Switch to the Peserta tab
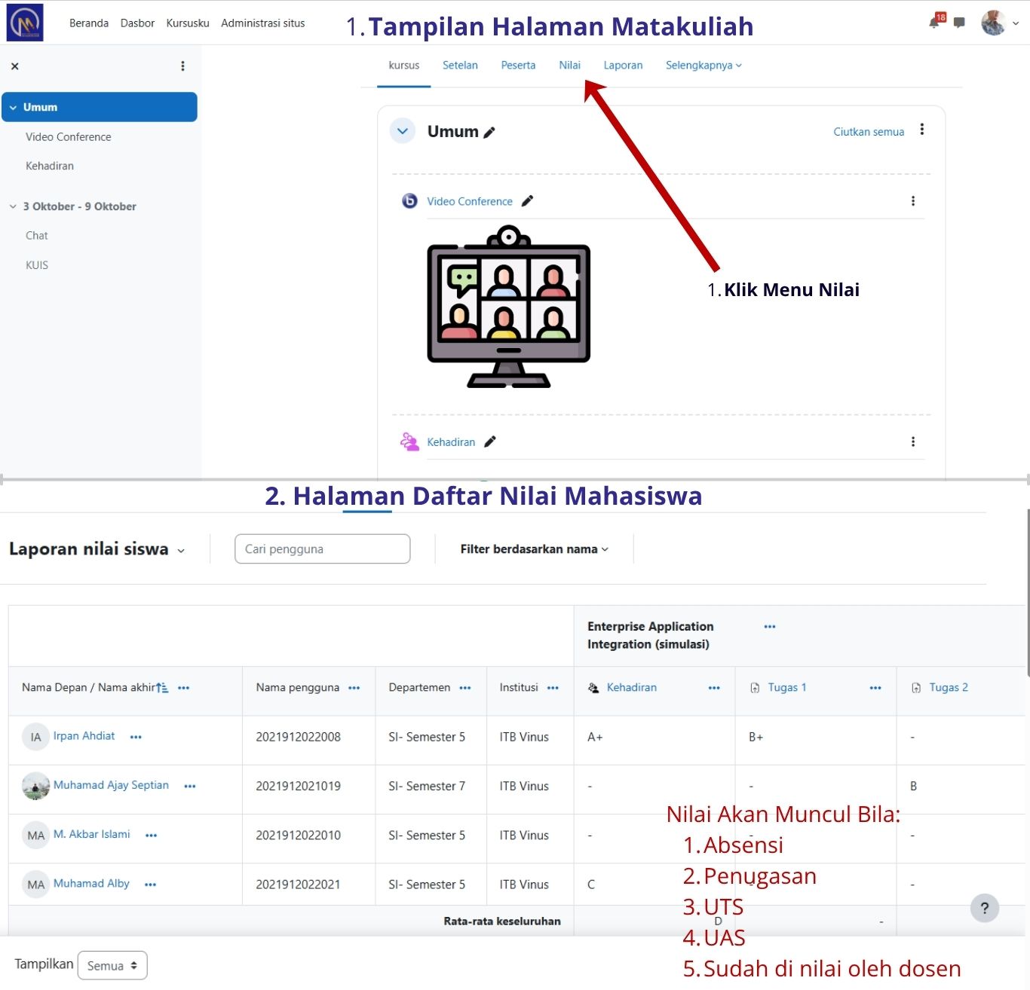 click(518, 66)
